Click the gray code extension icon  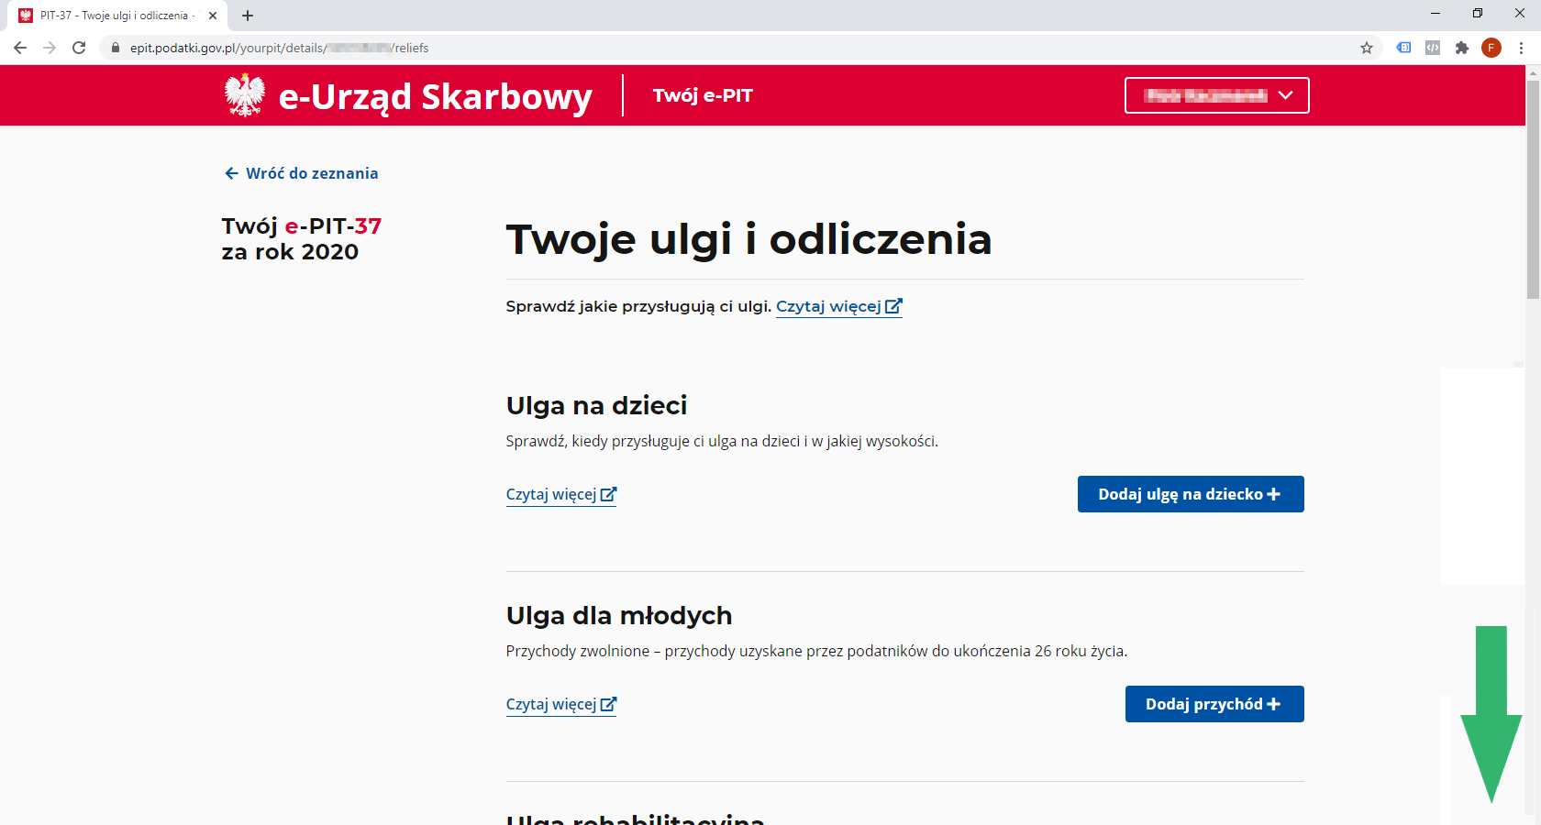[1433, 48]
